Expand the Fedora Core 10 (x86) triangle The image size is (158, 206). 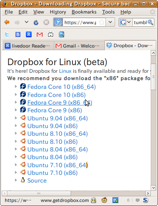(x=16, y=94)
